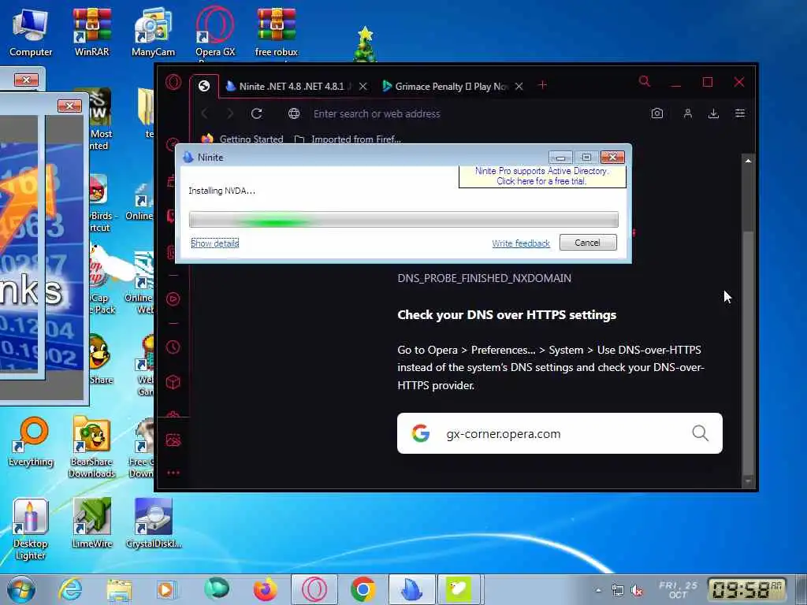Go back with the browser back arrow
Image resolution: width=807 pixels, height=605 pixels.
205,113
